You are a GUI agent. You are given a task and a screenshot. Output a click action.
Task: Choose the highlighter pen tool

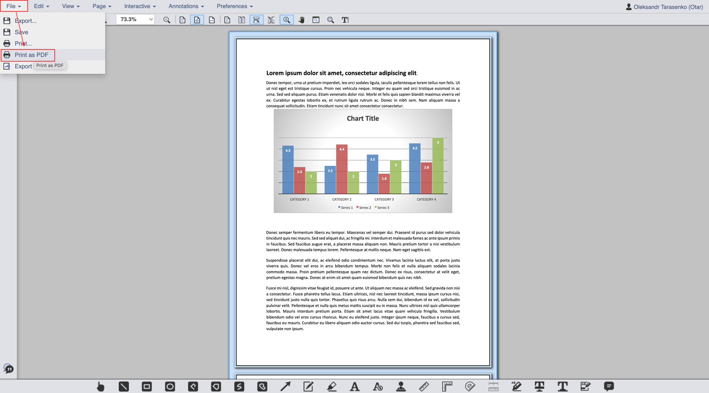click(x=332, y=386)
